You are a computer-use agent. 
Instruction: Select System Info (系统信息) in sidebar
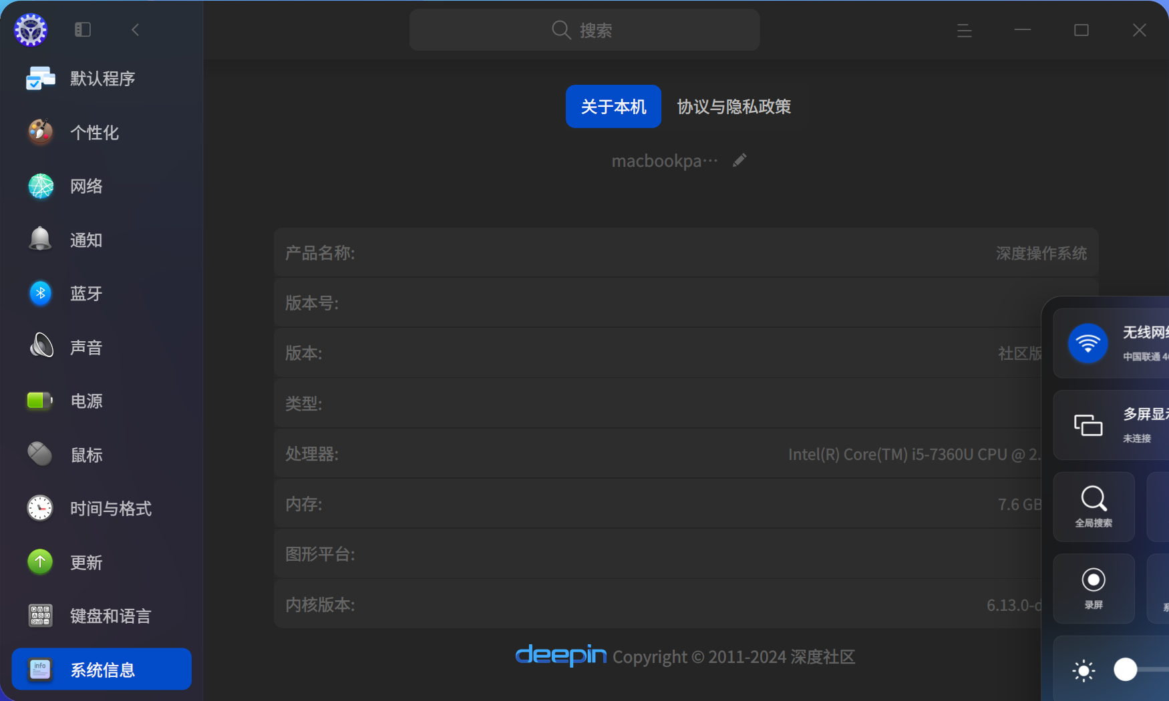coord(102,669)
